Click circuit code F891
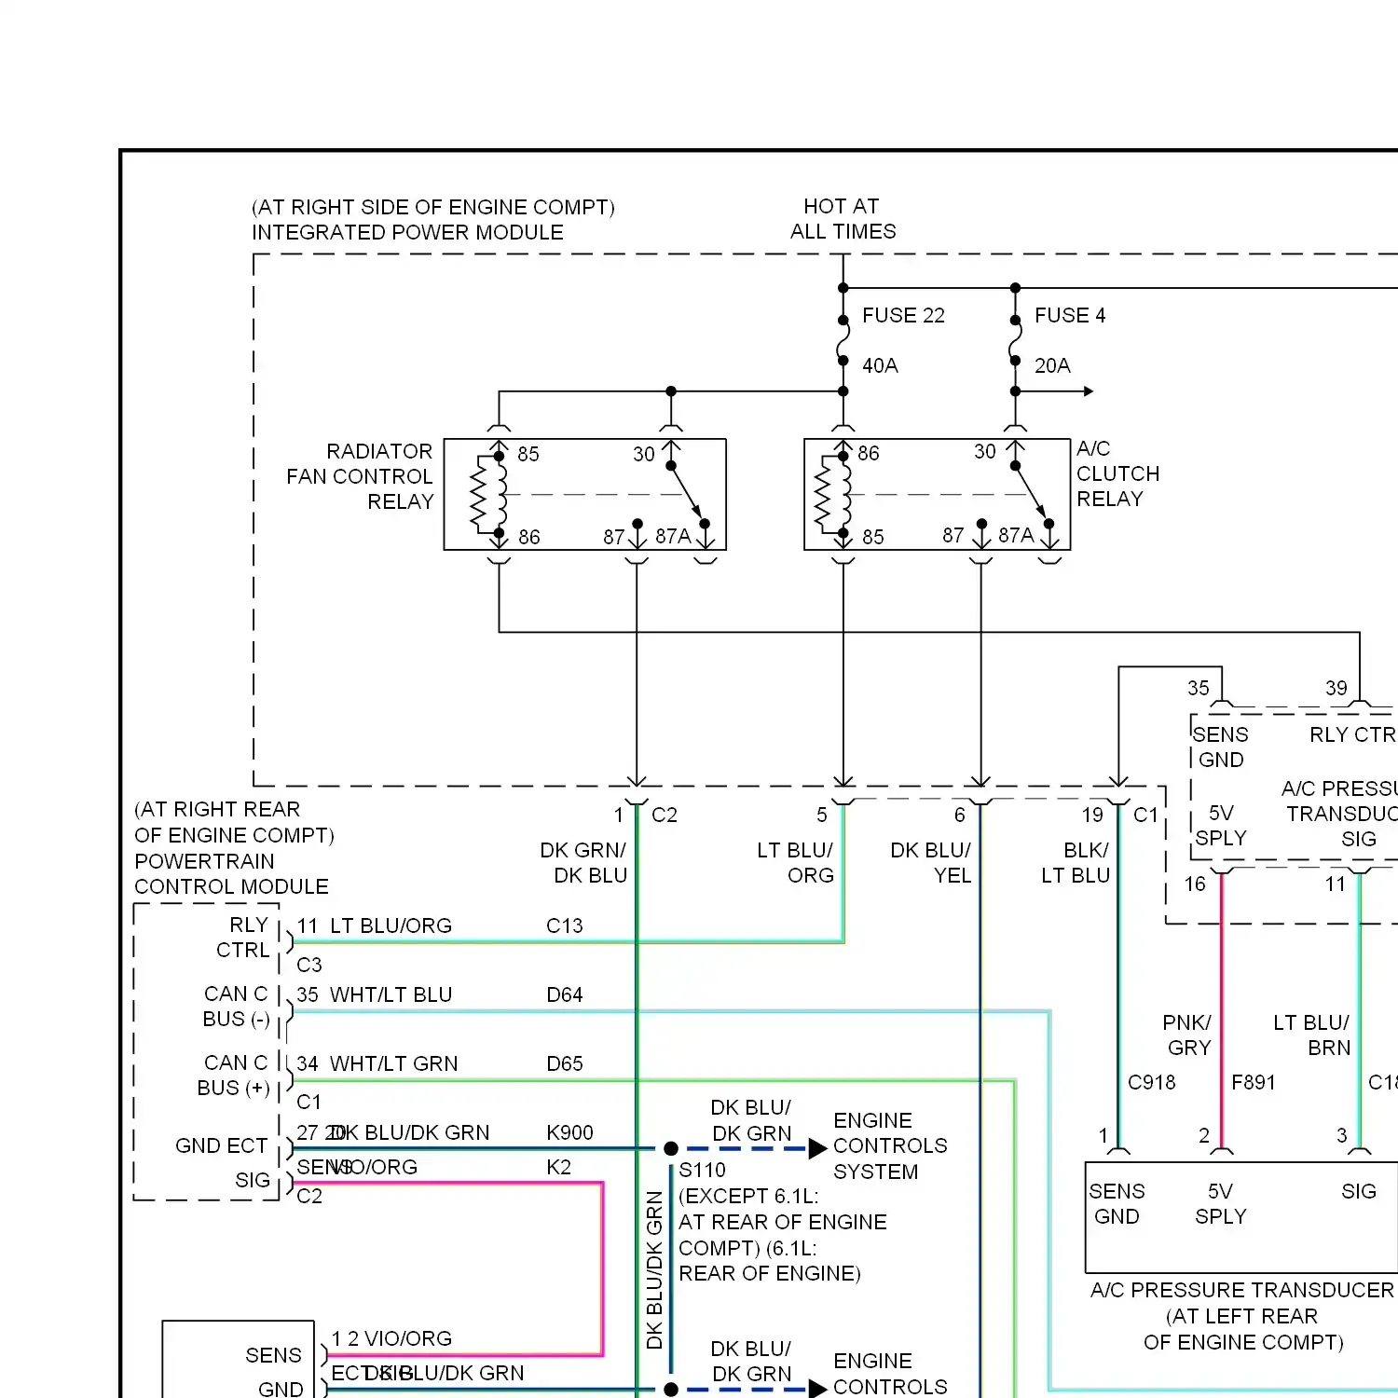This screenshot has width=1398, height=1398. tap(1253, 1082)
